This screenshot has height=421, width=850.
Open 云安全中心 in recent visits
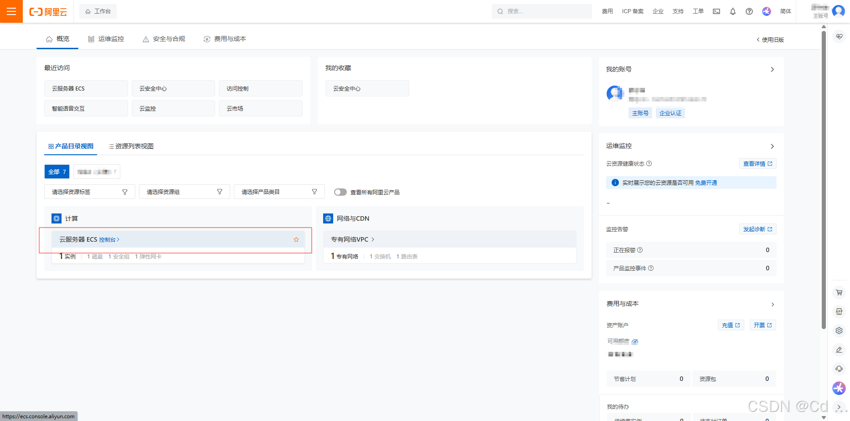[x=173, y=88]
